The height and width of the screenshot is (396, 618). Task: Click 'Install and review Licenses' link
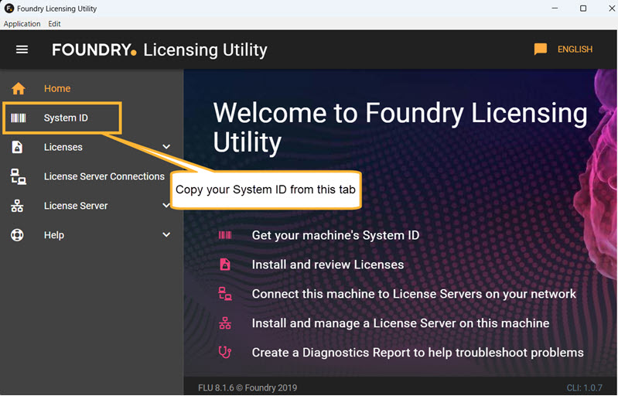(328, 265)
